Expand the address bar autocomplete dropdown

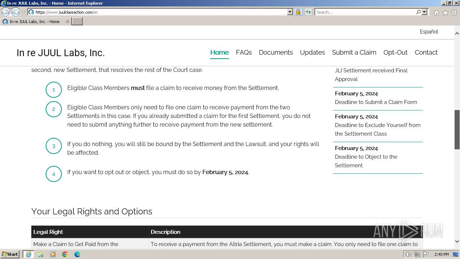290,12
